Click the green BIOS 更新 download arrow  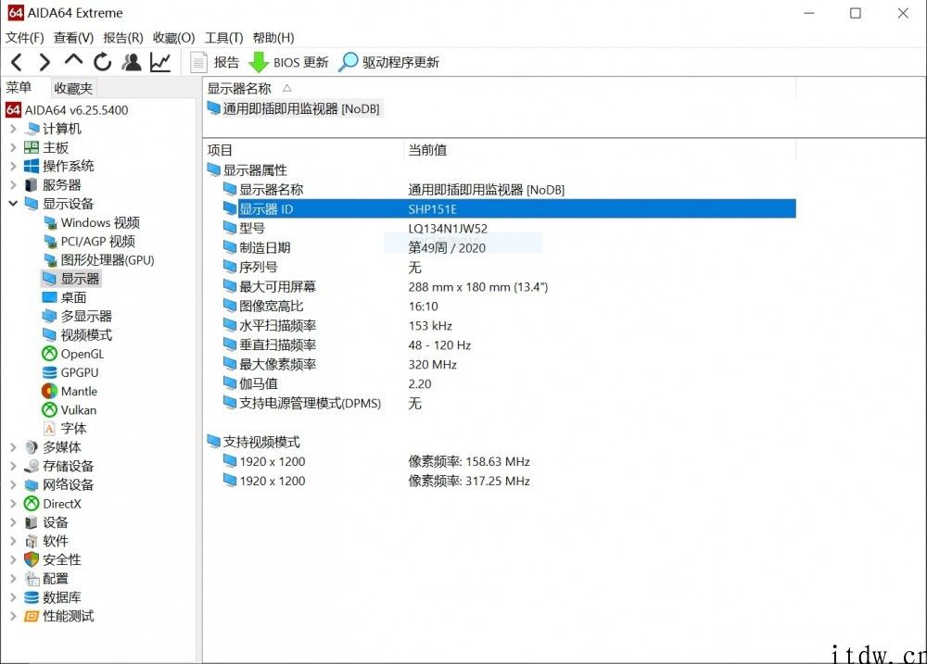click(x=259, y=63)
